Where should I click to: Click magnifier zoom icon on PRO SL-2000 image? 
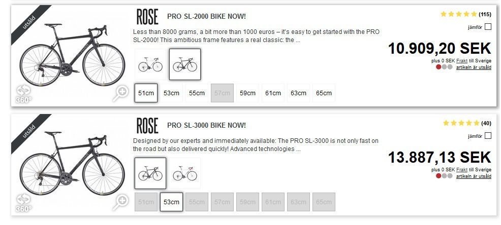(121, 92)
